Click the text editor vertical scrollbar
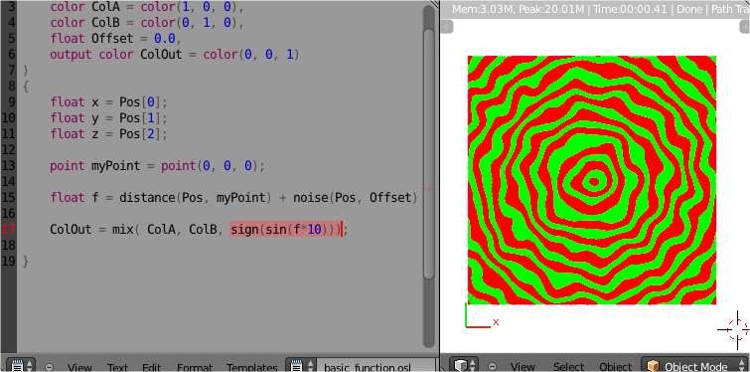 point(429,153)
